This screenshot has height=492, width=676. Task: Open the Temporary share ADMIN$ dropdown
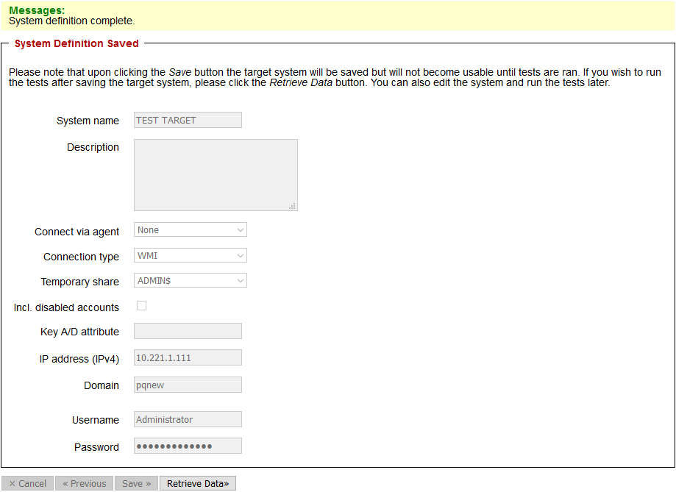point(190,280)
